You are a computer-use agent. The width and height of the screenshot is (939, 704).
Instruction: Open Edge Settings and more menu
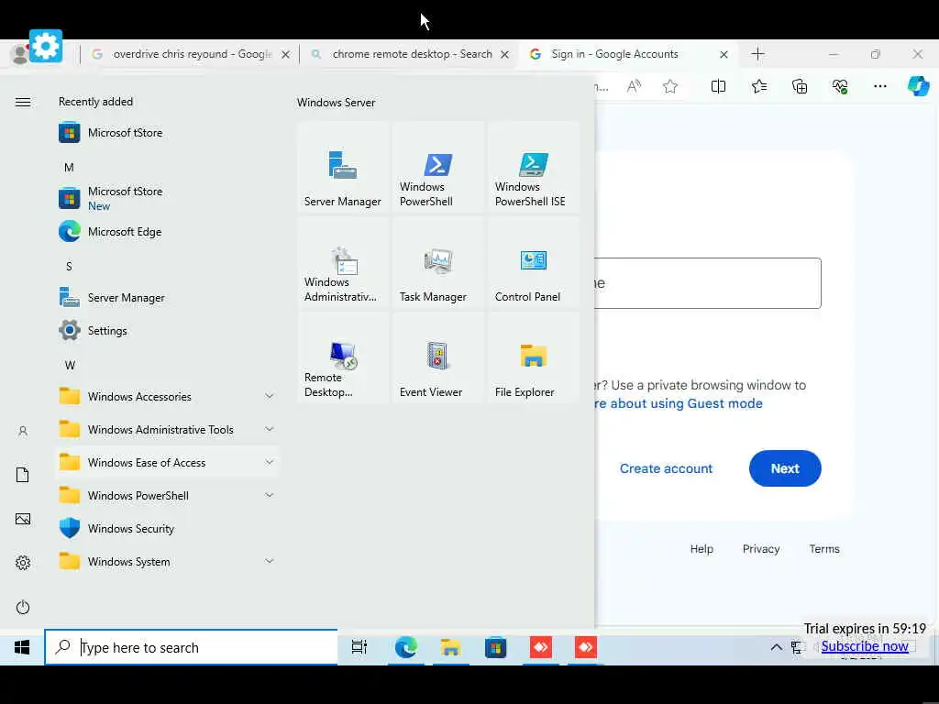click(879, 87)
